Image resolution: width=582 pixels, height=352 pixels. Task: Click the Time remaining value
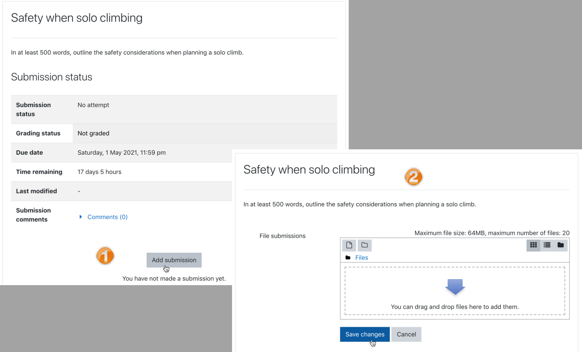(x=100, y=172)
